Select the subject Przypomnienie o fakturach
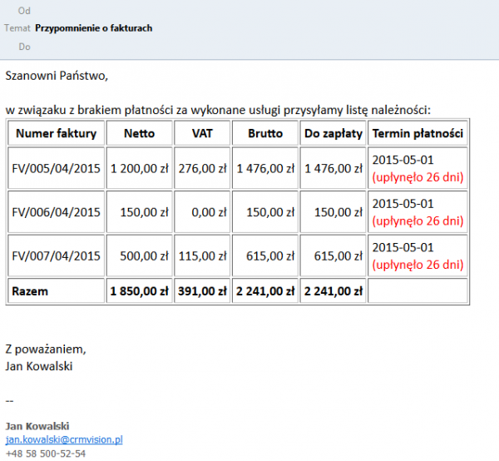 pos(94,28)
